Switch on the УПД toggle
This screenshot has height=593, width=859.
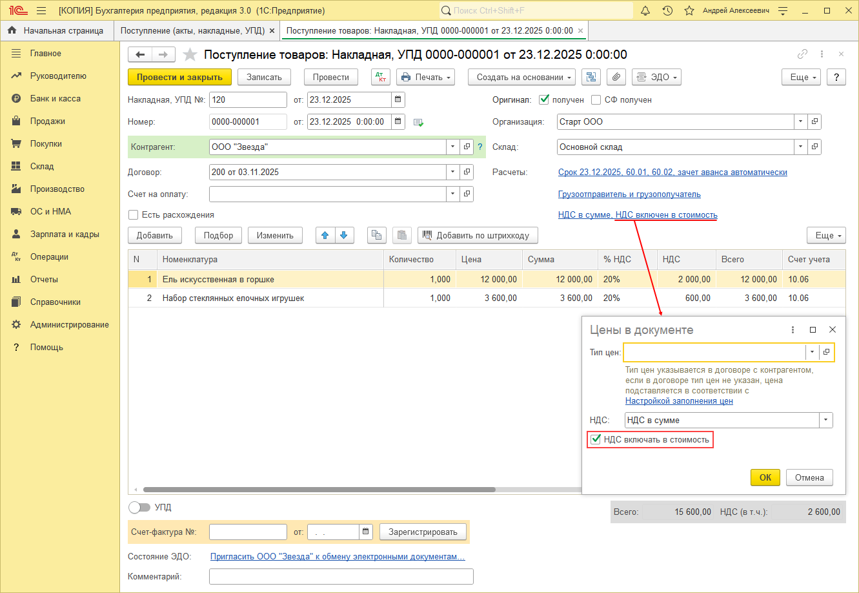(139, 507)
